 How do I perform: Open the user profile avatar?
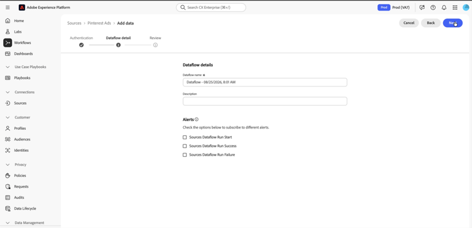point(466,8)
